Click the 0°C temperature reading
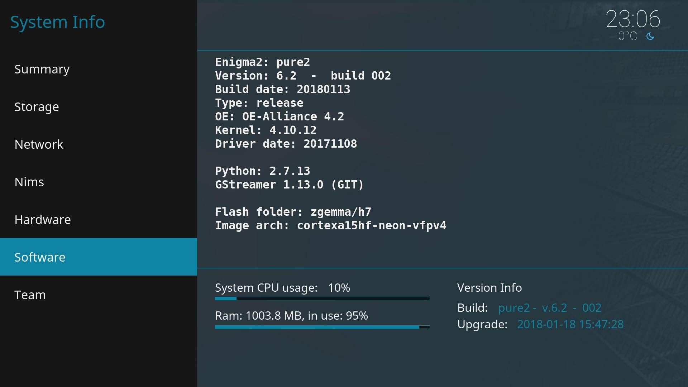The height and width of the screenshot is (387, 688). pyautogui.click(x=627, y=36)
